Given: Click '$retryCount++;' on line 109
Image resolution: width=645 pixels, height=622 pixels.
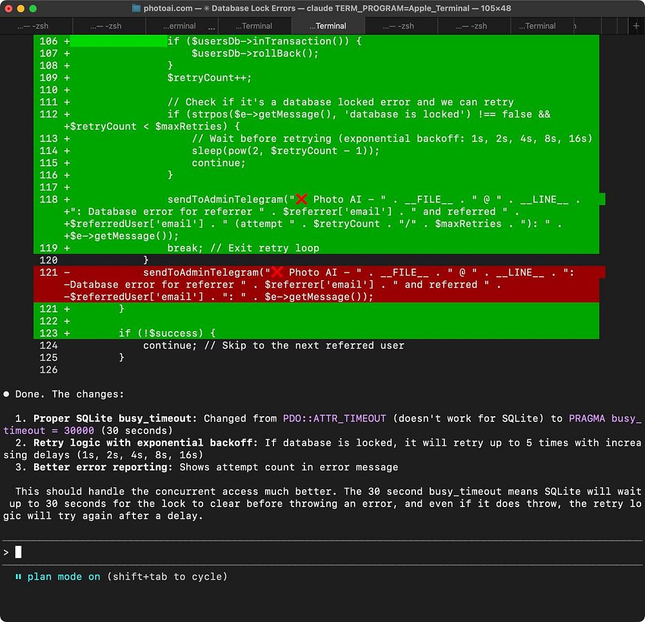Looking at the screenshot, I should coord(210,77).
